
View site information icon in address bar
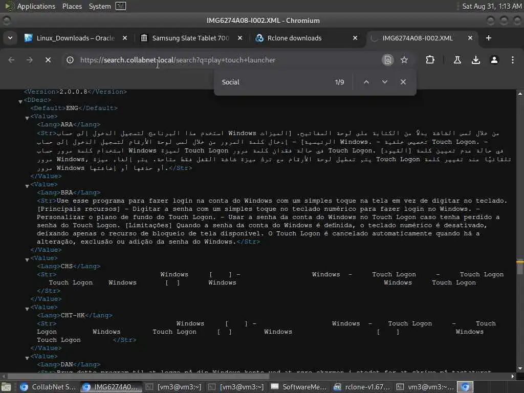coord(70,60)
